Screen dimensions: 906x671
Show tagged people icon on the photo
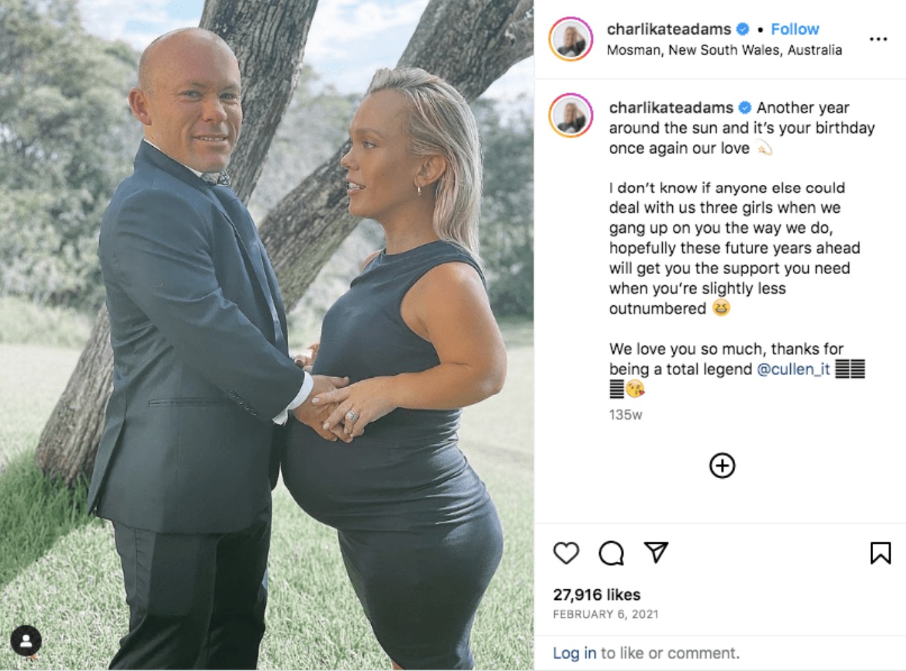tap(26, 642)
